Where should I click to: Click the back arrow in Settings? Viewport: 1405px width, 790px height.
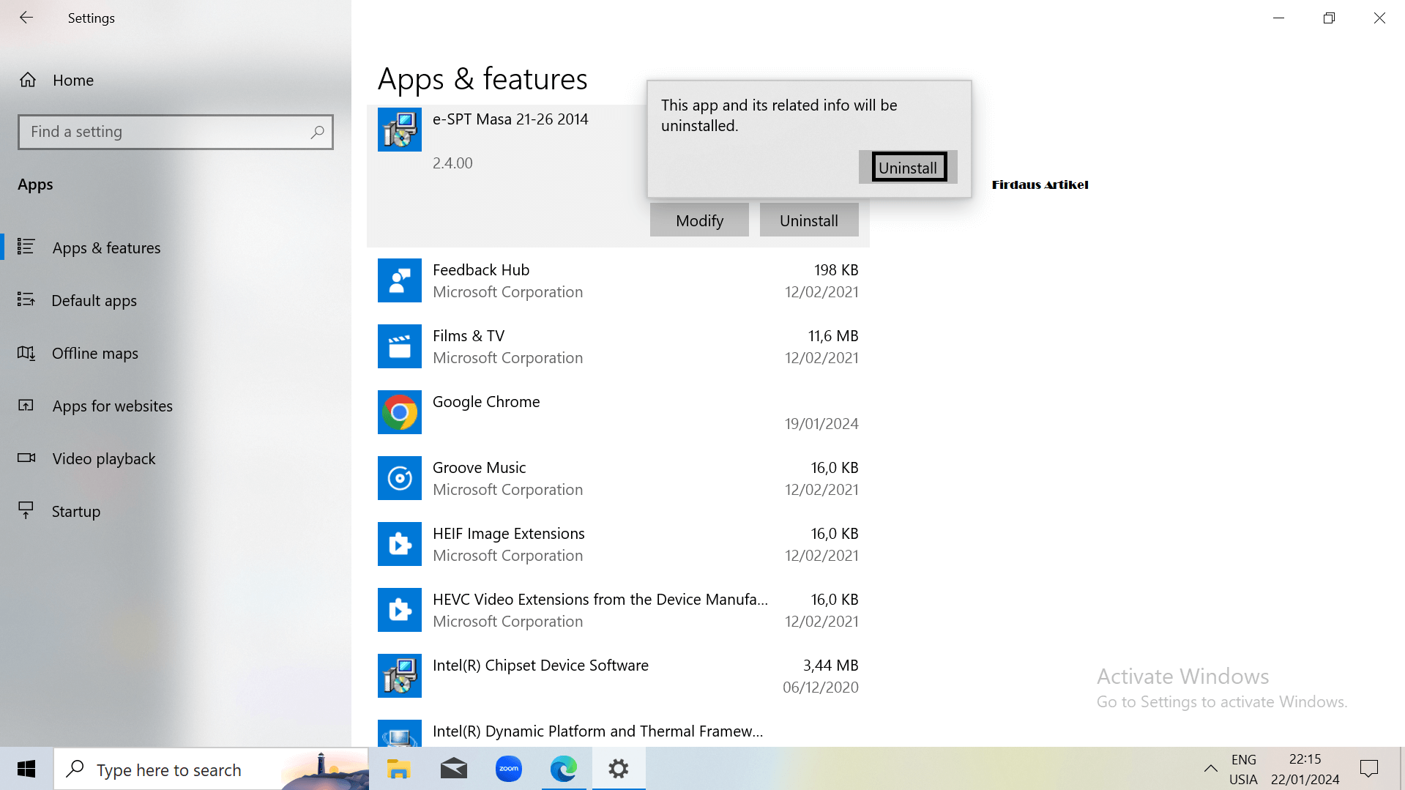(x=26, y=18)
